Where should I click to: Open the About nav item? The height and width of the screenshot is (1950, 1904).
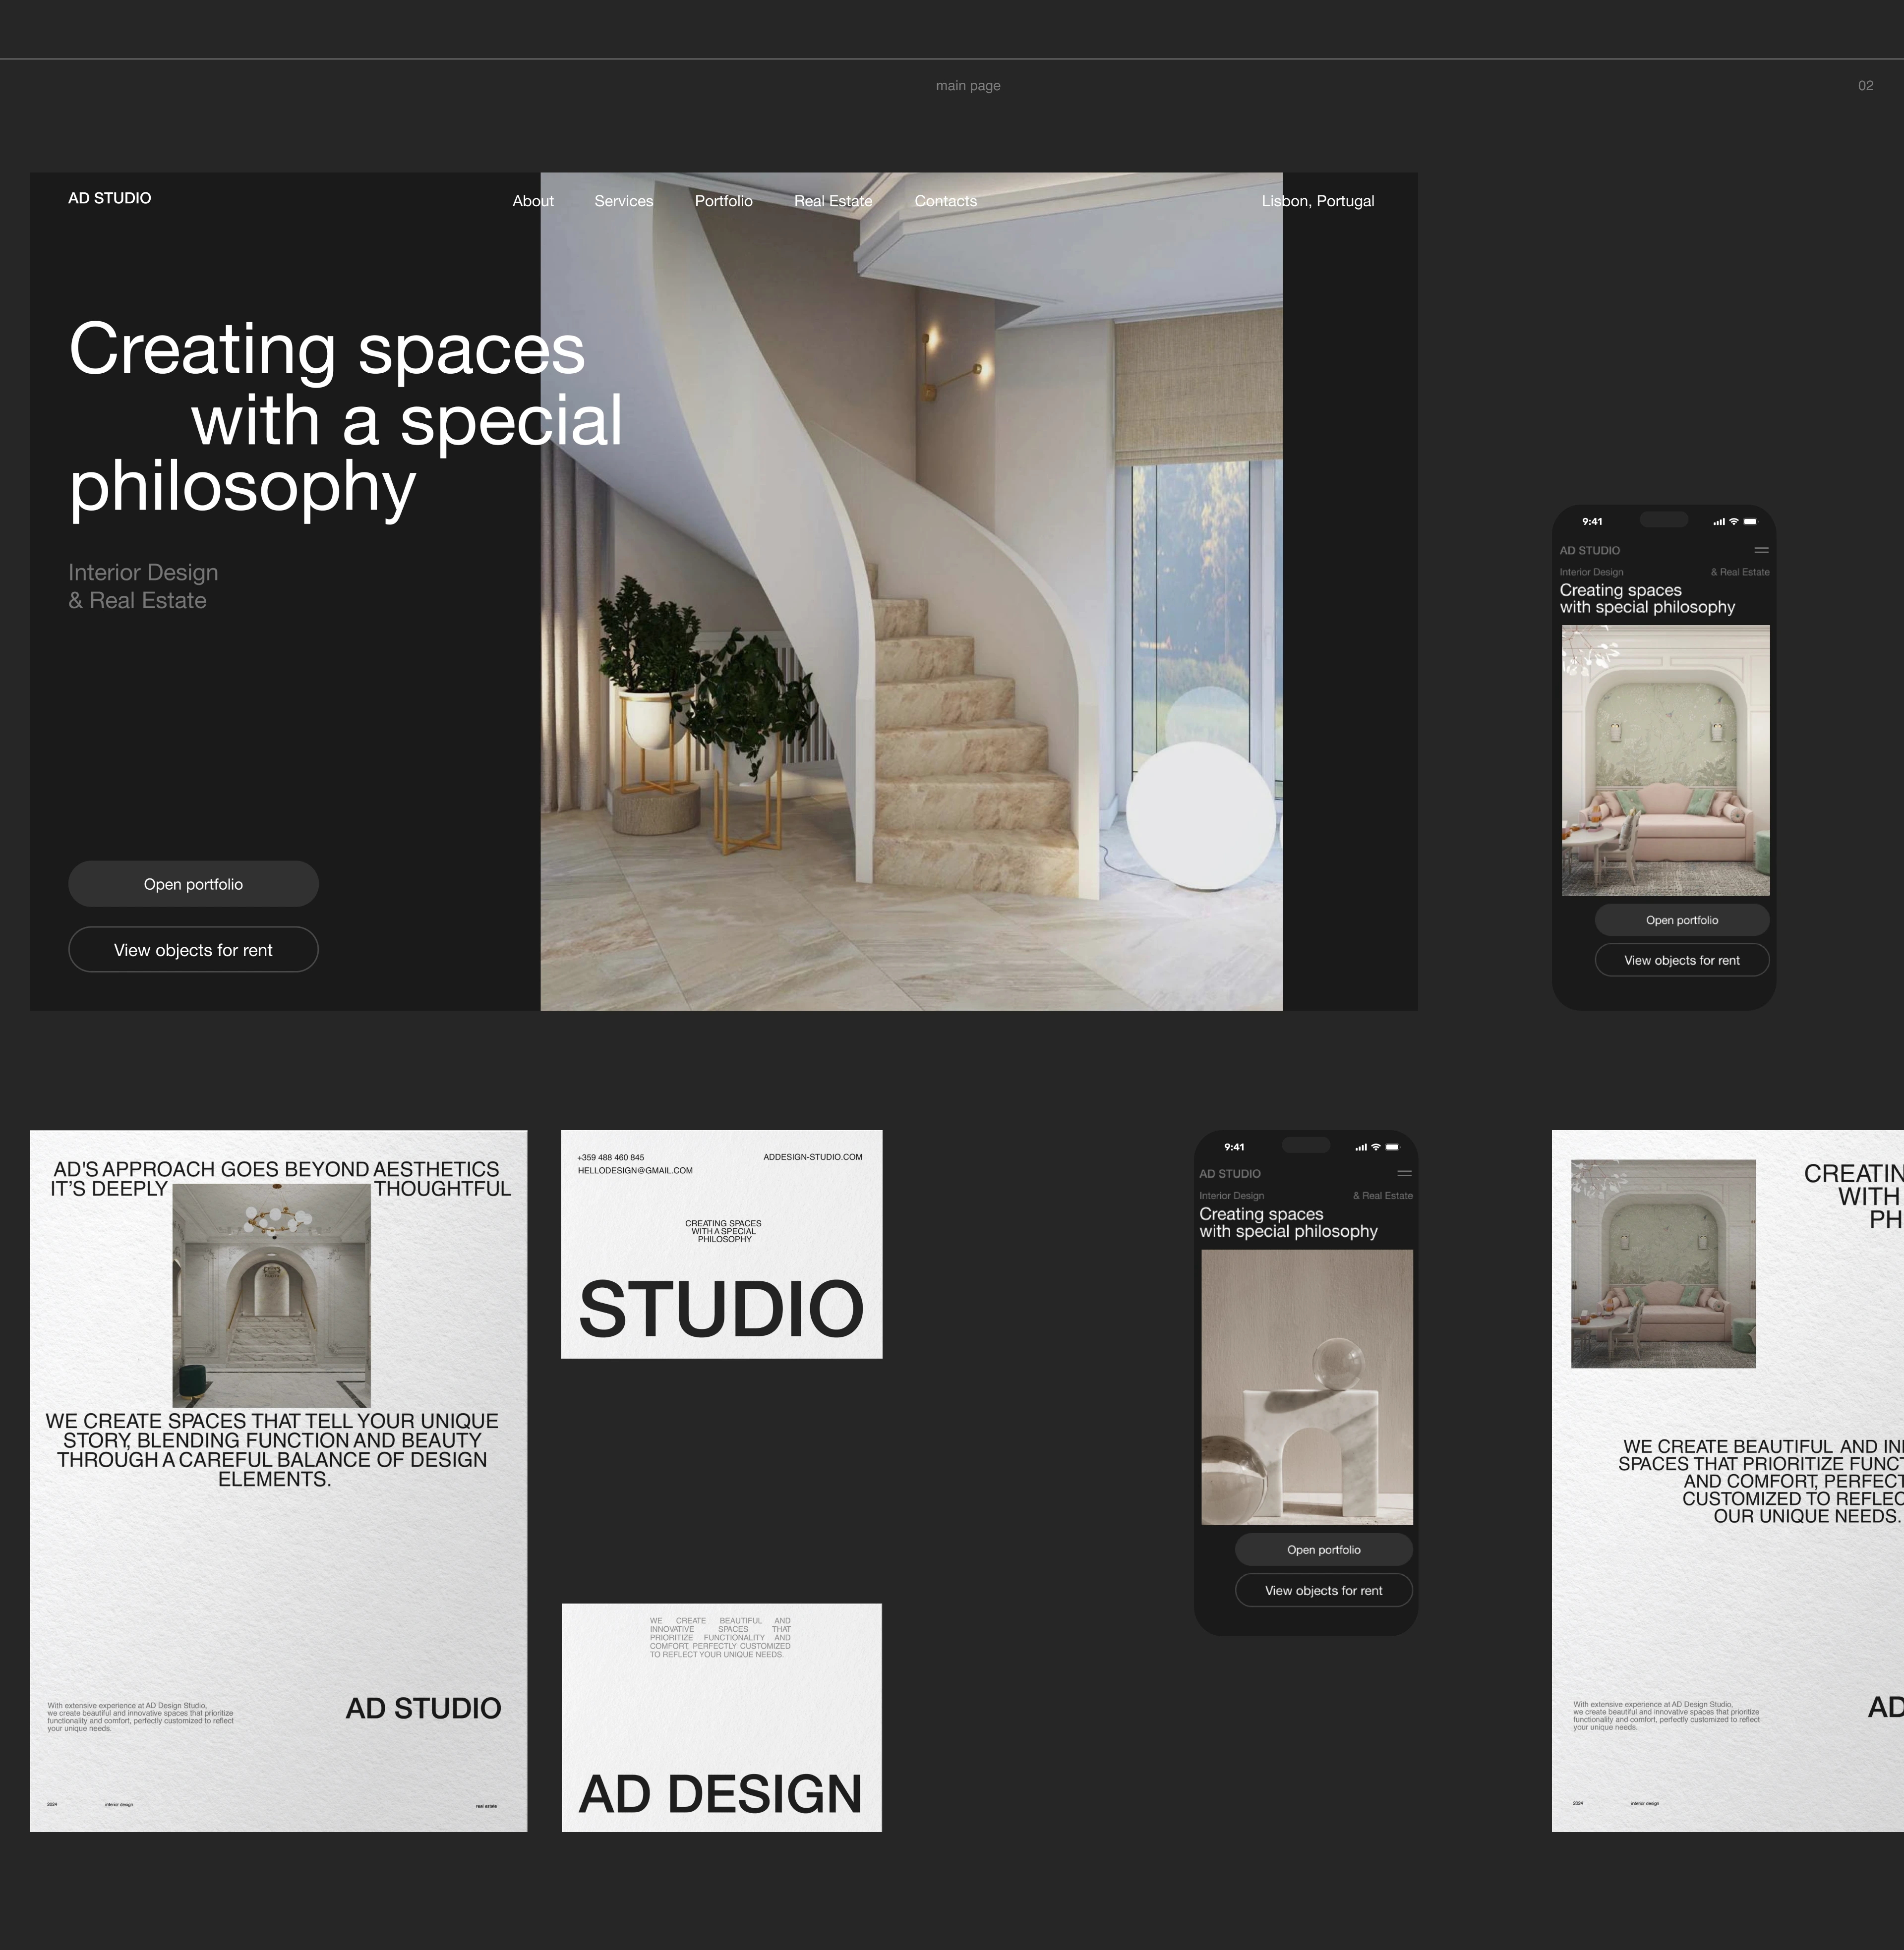coord(533,201)
